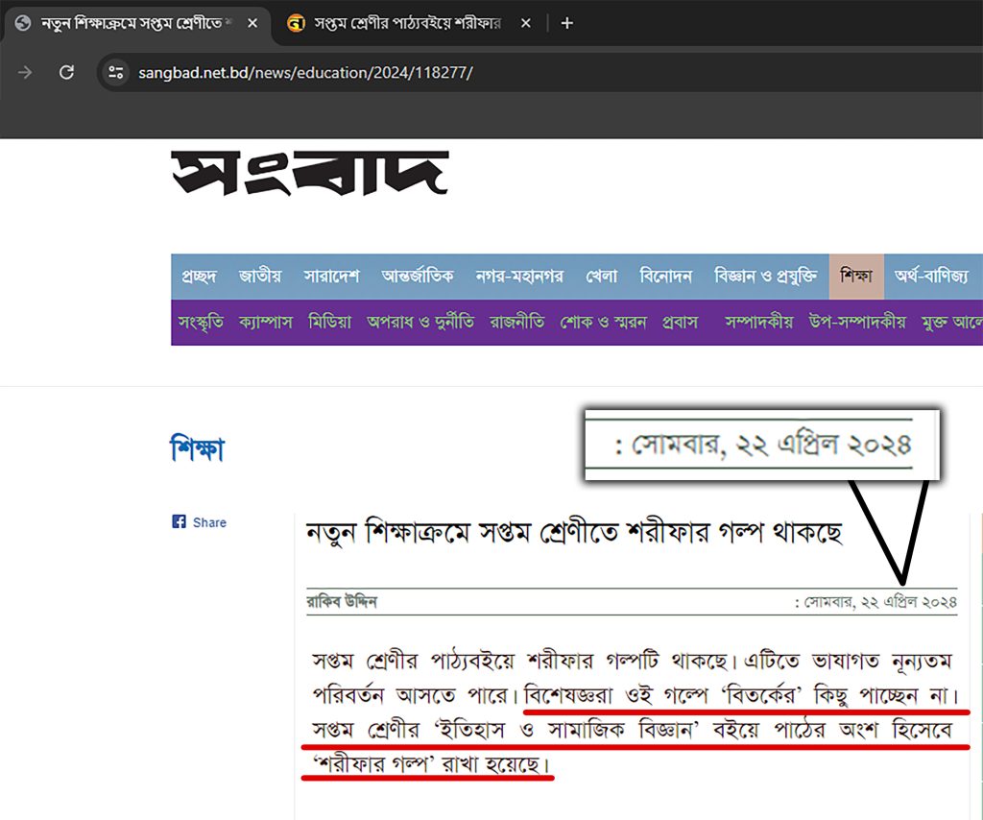Open a new tab with the plus icon
This screenshot has width=983, height=820.
566,23
